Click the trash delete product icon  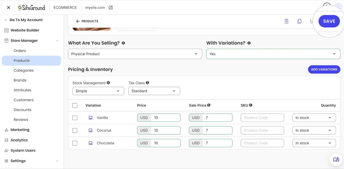[x=286, y=21]
